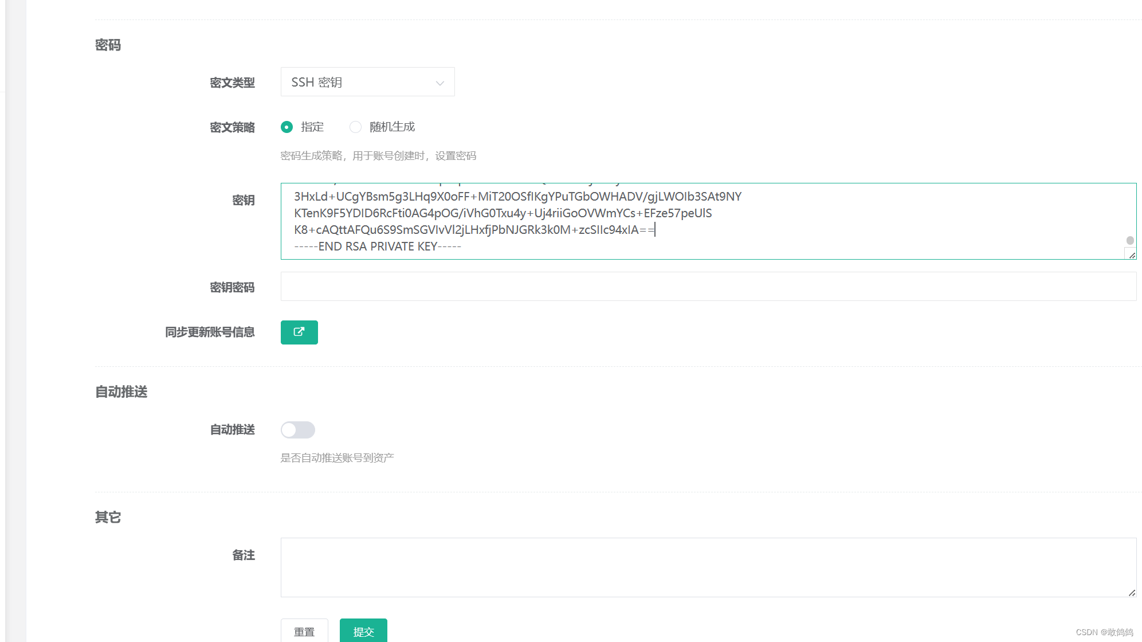1142x642 pixels.
Task: Click the chevron arrow in SSH 密钥 select
Action: click(439, 83)
